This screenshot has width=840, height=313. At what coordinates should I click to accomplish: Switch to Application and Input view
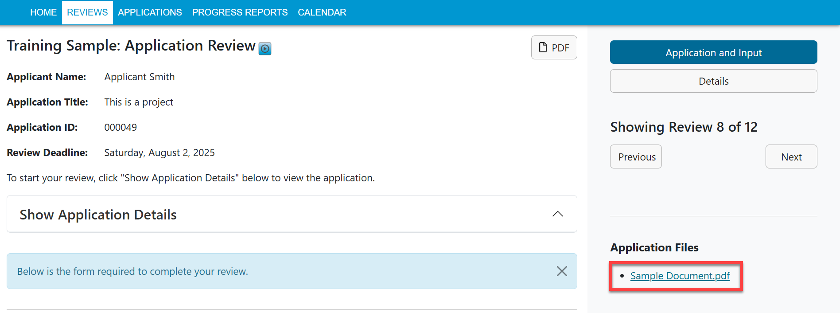click(713, 52)
